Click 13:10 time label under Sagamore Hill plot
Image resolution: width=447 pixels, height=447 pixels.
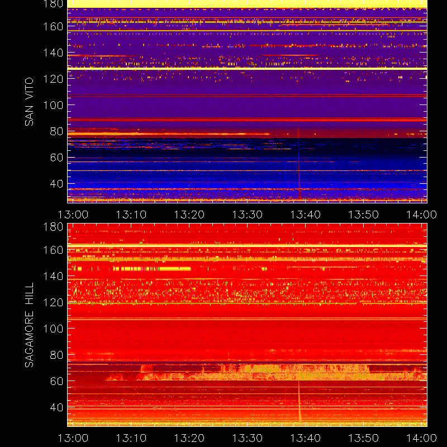tap(131, 438)
